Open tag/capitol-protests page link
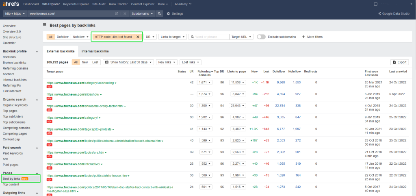416x196 pixels. (x=79, y=129)
